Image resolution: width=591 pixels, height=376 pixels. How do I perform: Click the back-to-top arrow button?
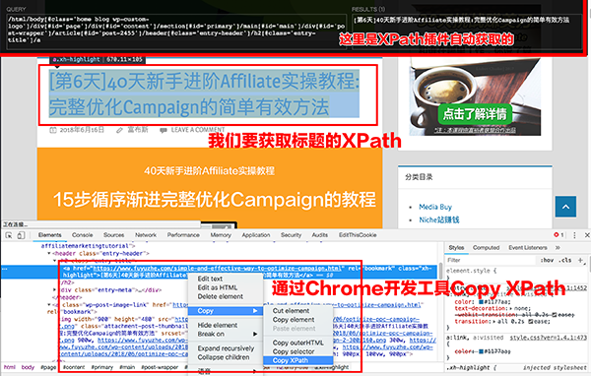click(x=565, y=207)
